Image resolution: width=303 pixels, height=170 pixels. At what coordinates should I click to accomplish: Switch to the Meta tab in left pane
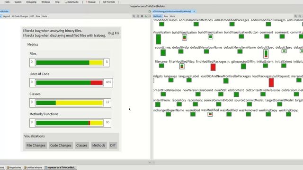[45, 17]
